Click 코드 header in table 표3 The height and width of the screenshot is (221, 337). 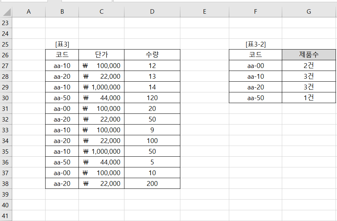click(x=62, y=55)
